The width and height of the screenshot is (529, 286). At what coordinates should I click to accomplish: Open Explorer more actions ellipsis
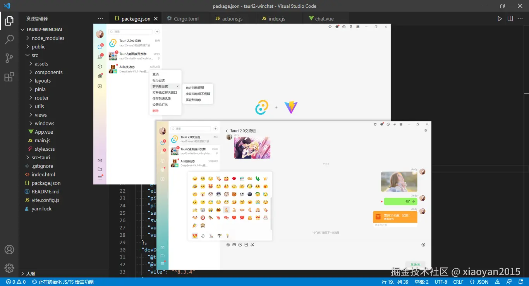tap(100, 19)
